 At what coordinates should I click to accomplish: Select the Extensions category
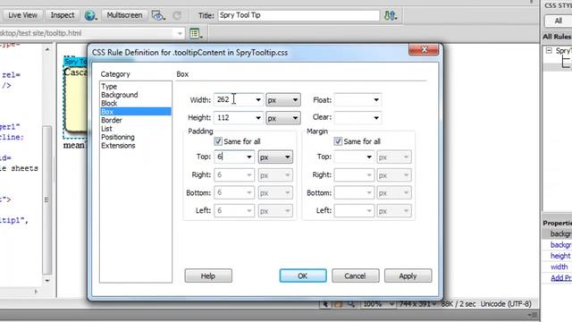pyautogui.click(x=118, y=145)
